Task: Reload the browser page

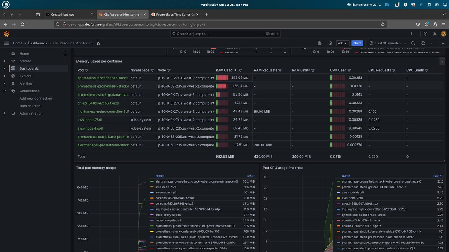Action: pos(22,24)
